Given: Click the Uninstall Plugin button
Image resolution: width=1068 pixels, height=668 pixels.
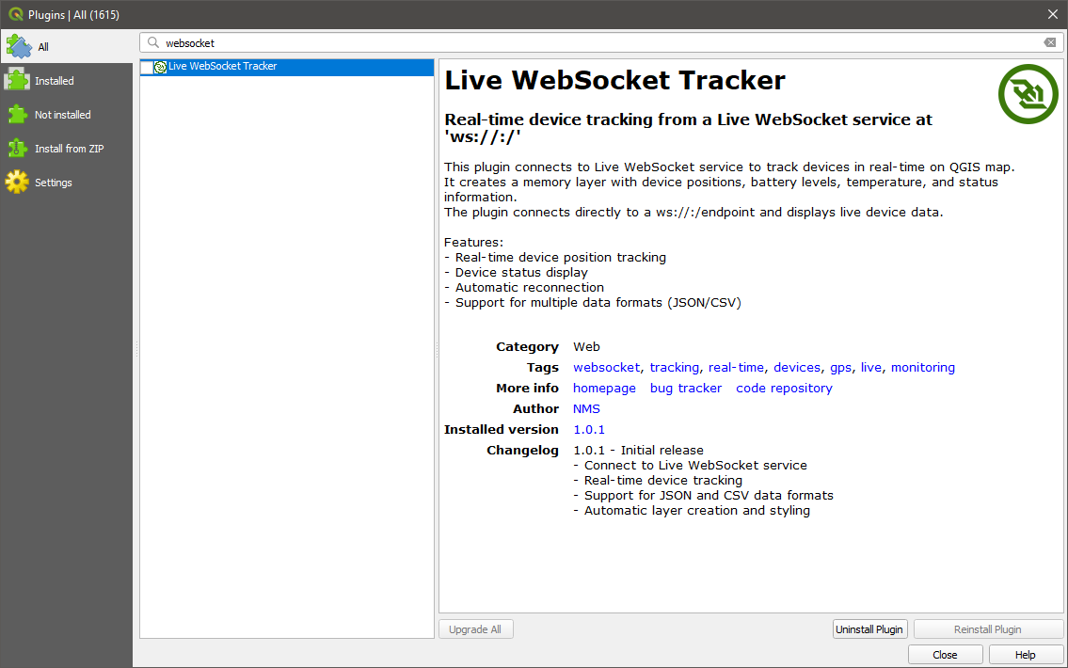Looking at the screenshot, I should [x=869, y=629].
